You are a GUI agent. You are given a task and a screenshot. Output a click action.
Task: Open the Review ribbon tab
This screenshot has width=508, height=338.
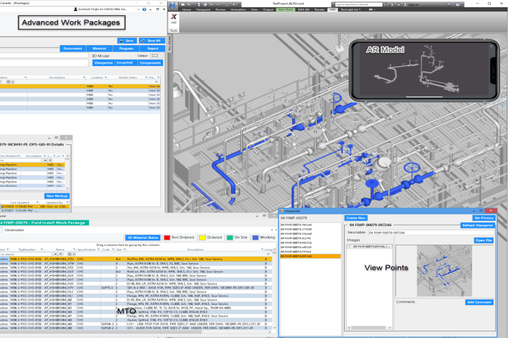(220, 10)
